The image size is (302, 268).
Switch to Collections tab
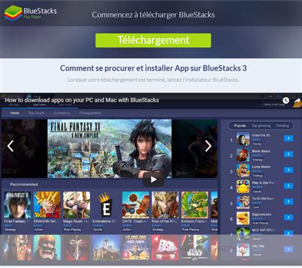62,113
